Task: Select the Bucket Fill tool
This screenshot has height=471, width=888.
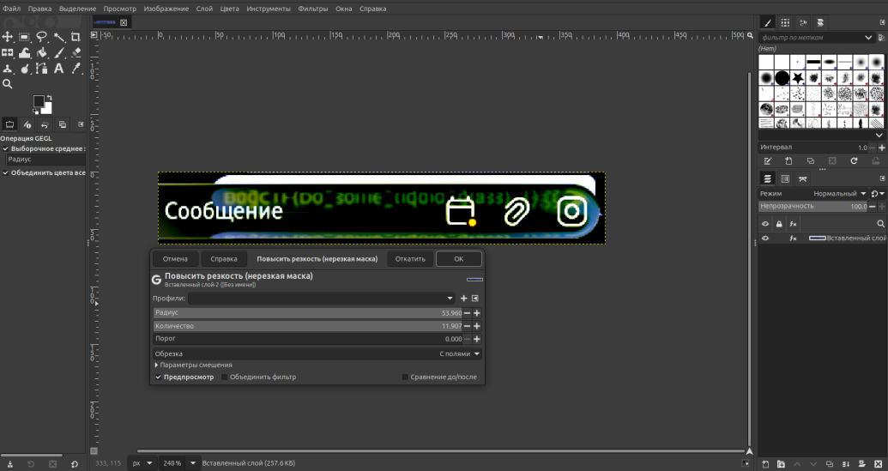Action: [42, 52]
